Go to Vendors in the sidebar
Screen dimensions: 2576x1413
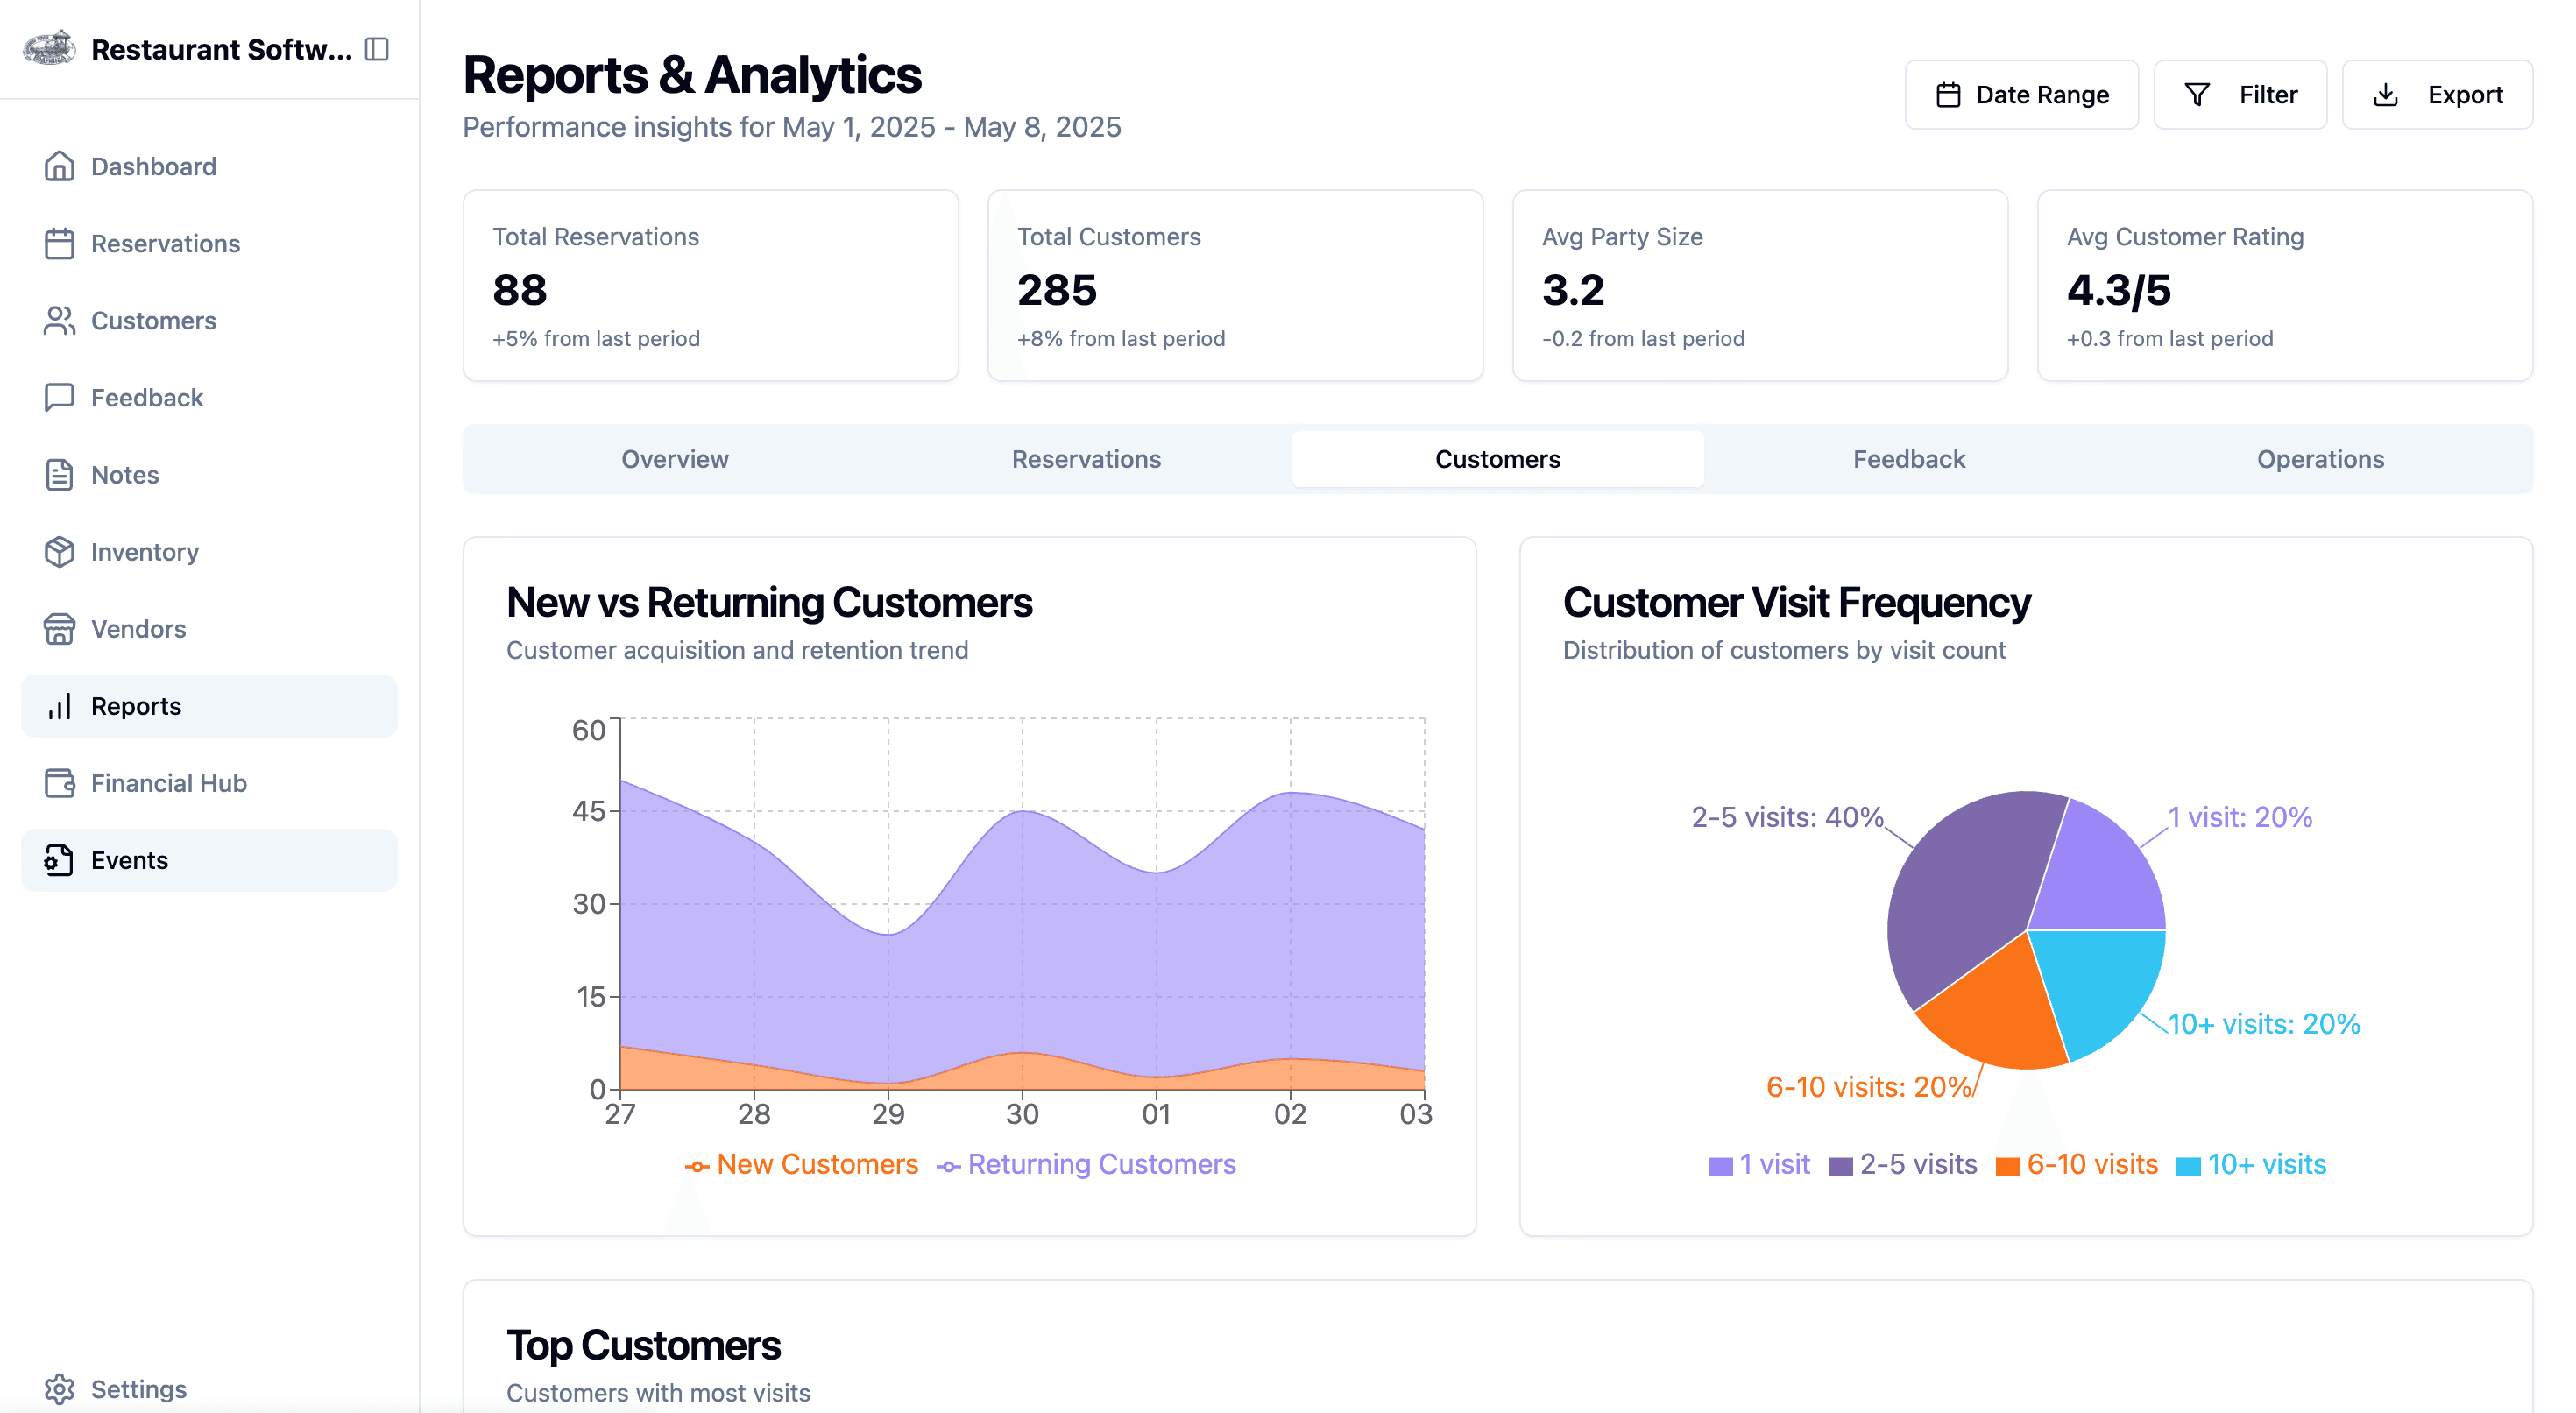209,628
